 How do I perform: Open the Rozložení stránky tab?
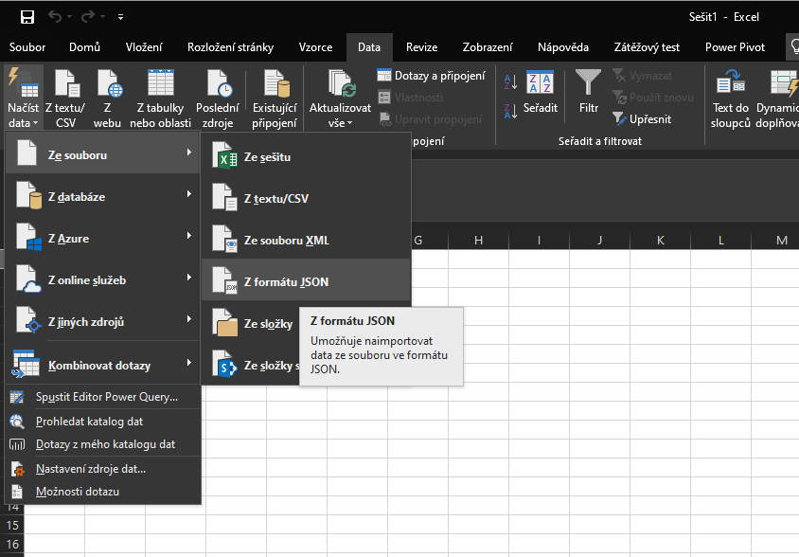[x=230, y=47]
